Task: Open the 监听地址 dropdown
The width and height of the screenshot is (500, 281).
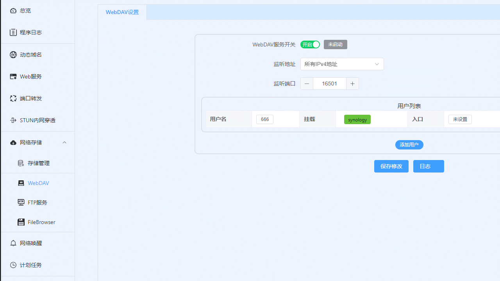Action: pyautogui.click(x=342, y=64)
